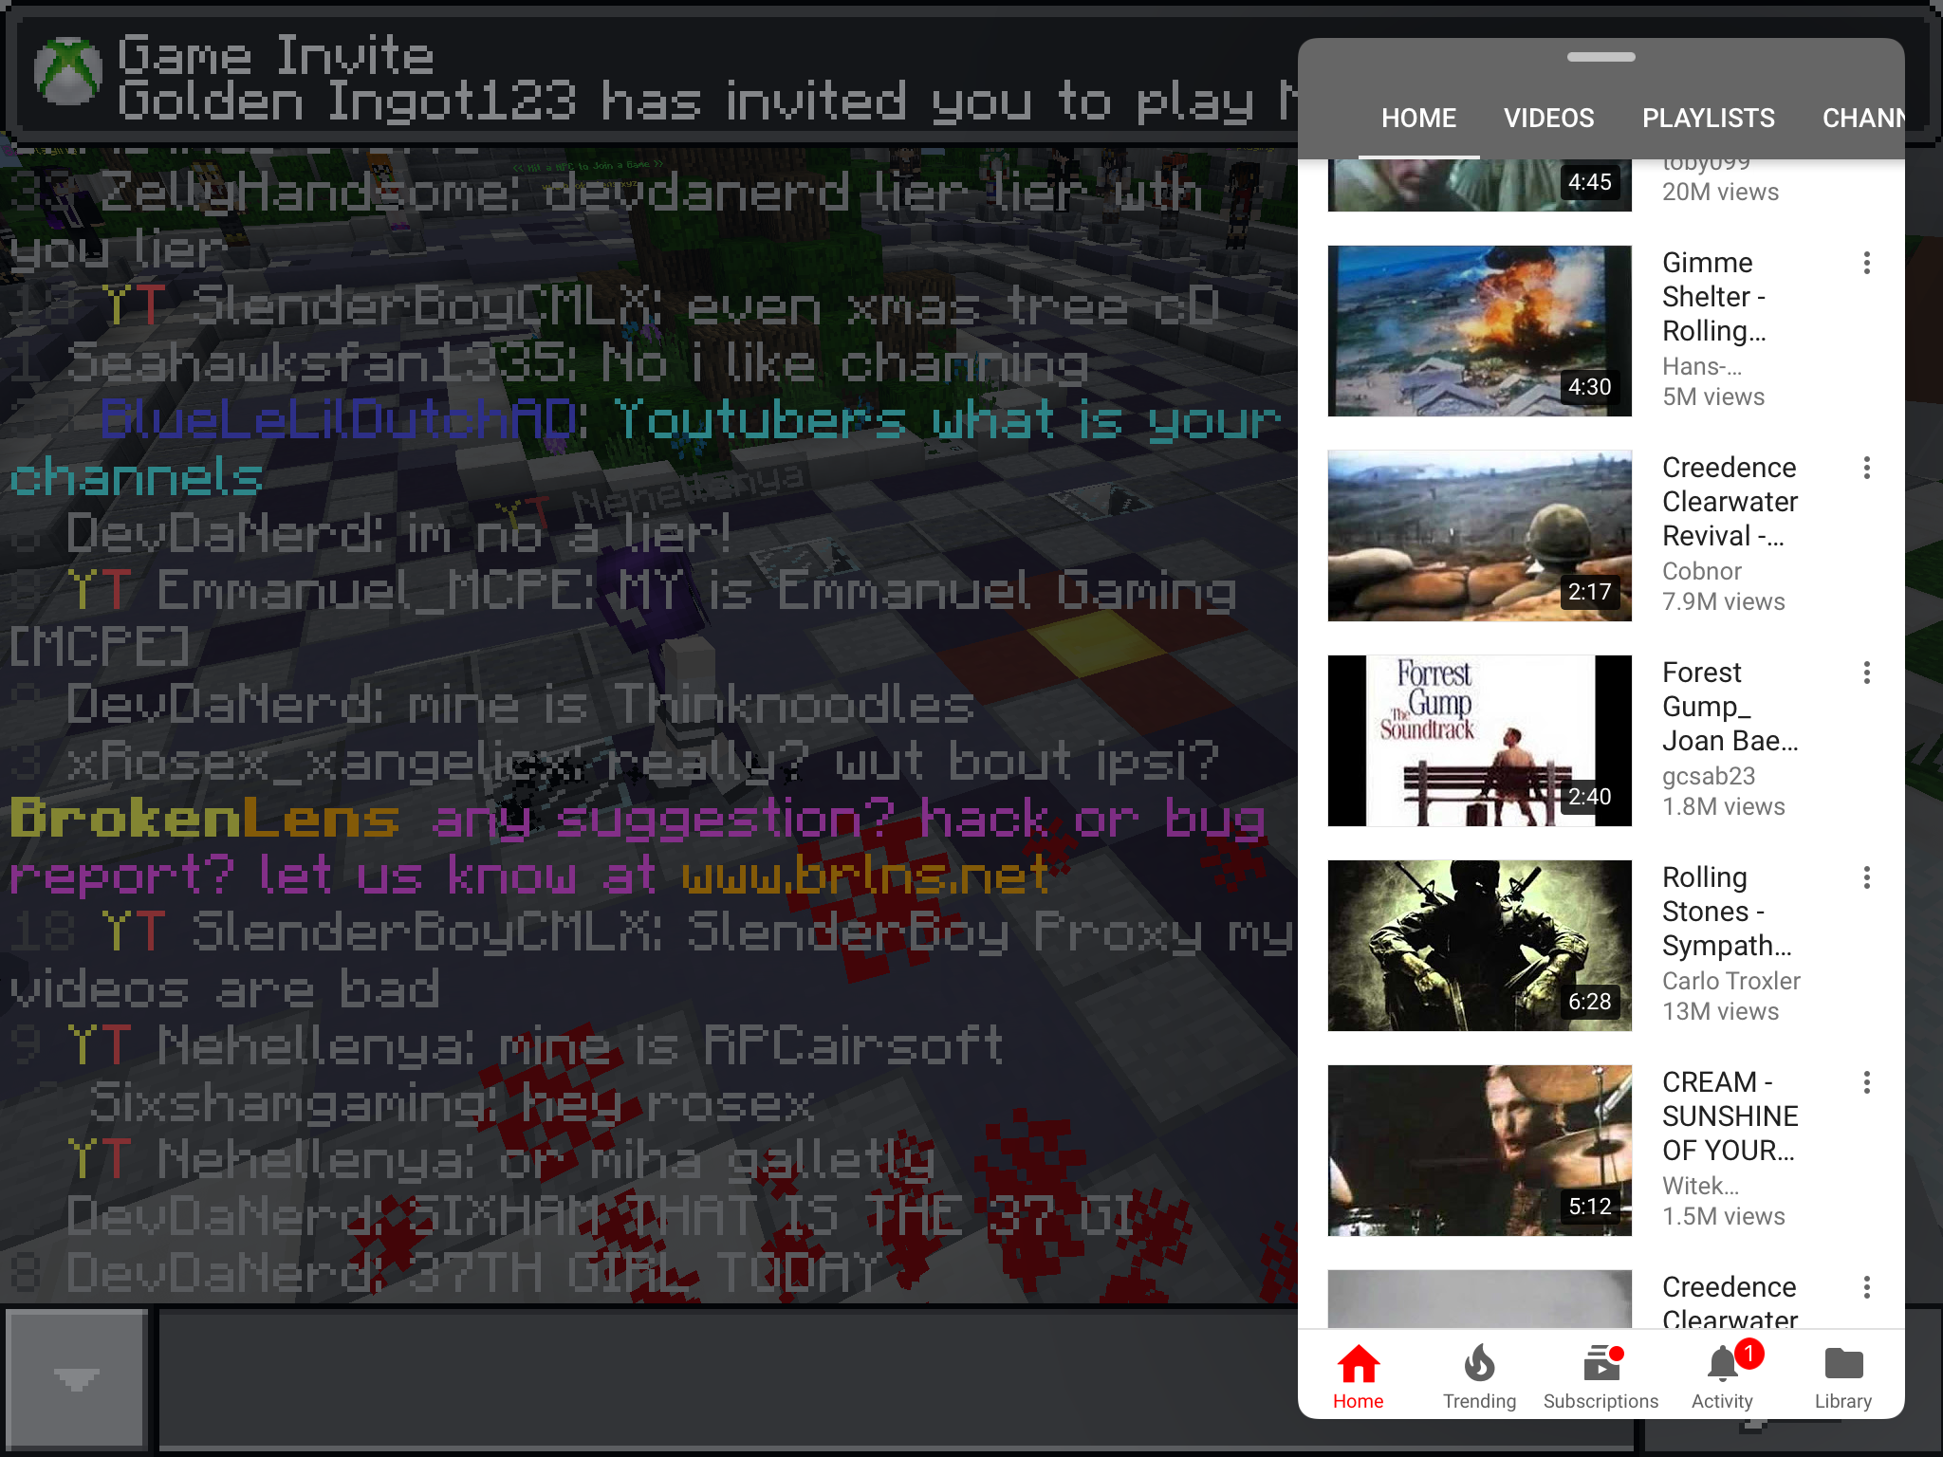1943x1457 pixels.
Task: Click the Xbox Game Invite notification icon
Action: click(x=67, y=71)
